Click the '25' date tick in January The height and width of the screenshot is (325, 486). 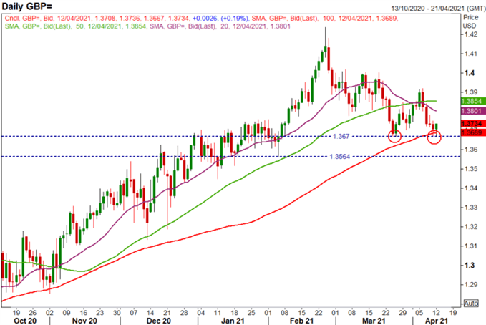(251, 313)
